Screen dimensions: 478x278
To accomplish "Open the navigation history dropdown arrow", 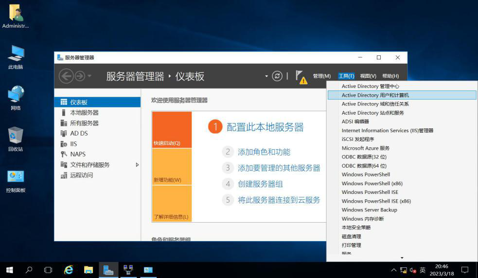I will coord(89,76).
